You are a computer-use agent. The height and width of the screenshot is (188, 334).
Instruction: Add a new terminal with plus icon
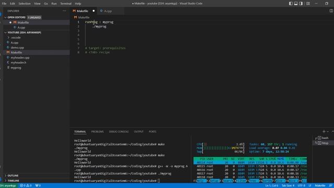tap(324, 132)
